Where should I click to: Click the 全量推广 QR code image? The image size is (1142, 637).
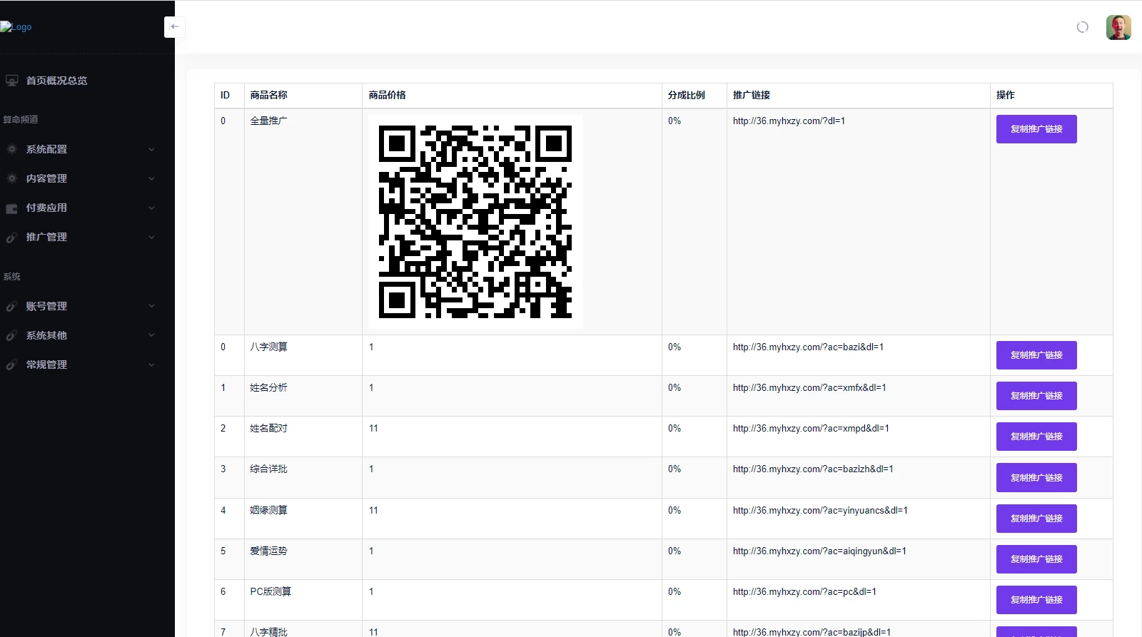tap(475, 222)
